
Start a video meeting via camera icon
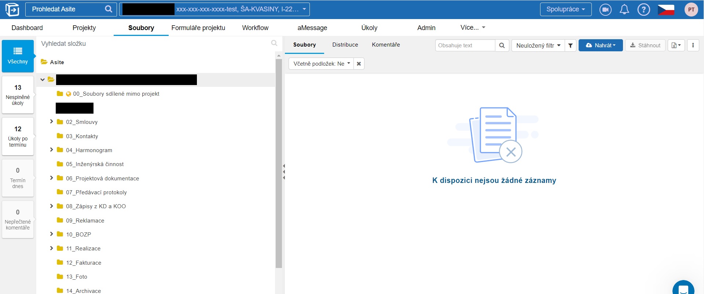click(x=605, y=10)
